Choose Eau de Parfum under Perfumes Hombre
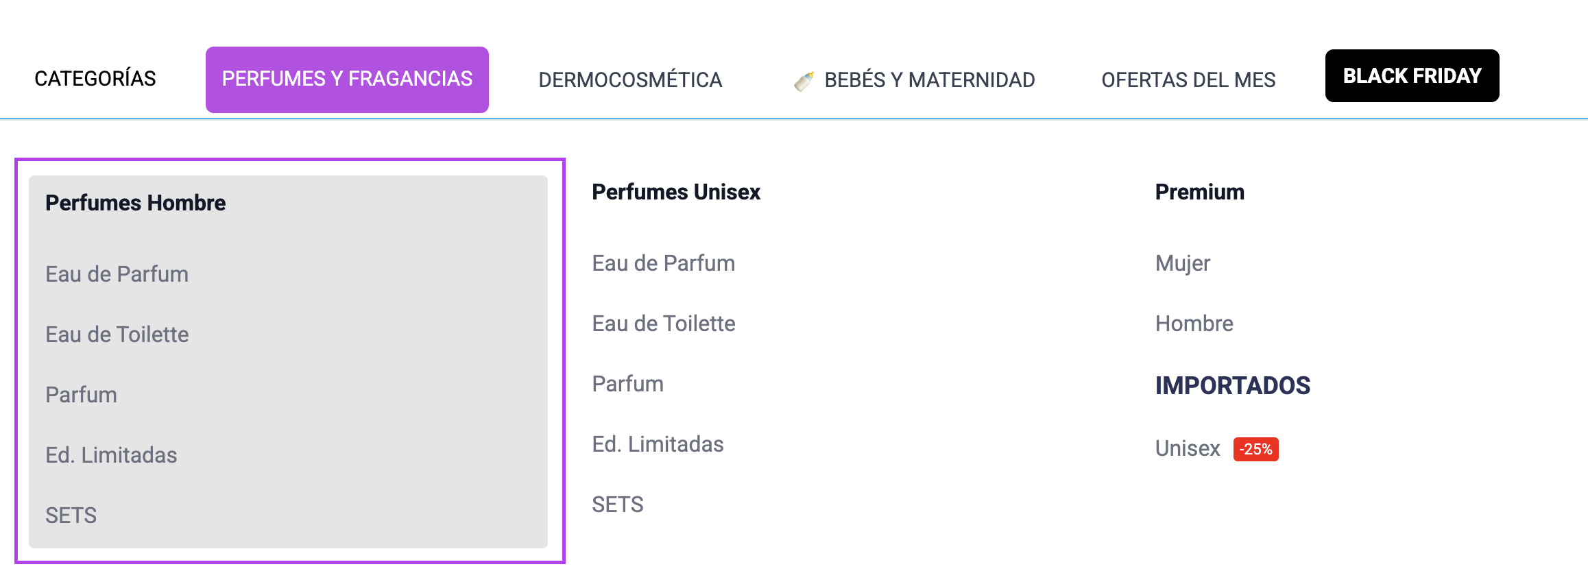Viewport: 1588px width, 584px height. (x=117, y=274)
